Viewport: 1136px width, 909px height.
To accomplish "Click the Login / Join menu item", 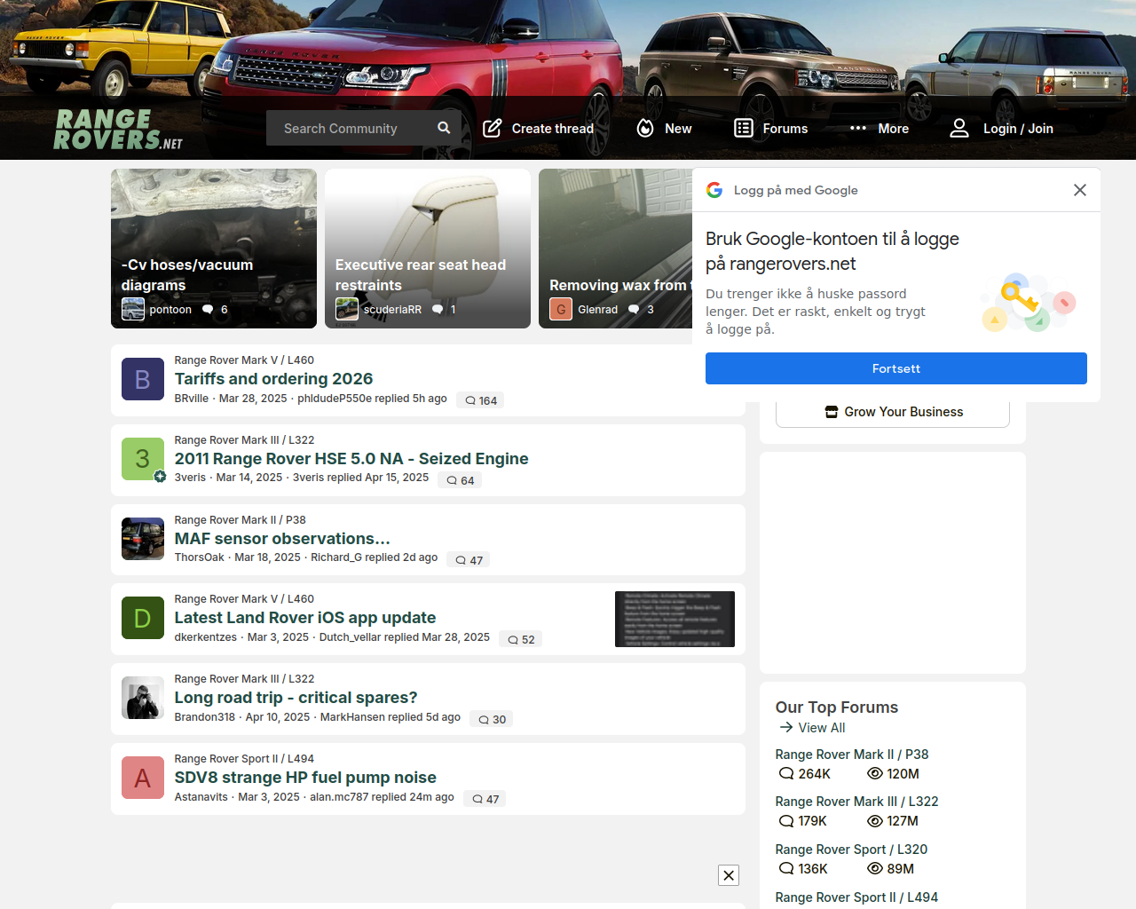I will [x=1001, y=128].
